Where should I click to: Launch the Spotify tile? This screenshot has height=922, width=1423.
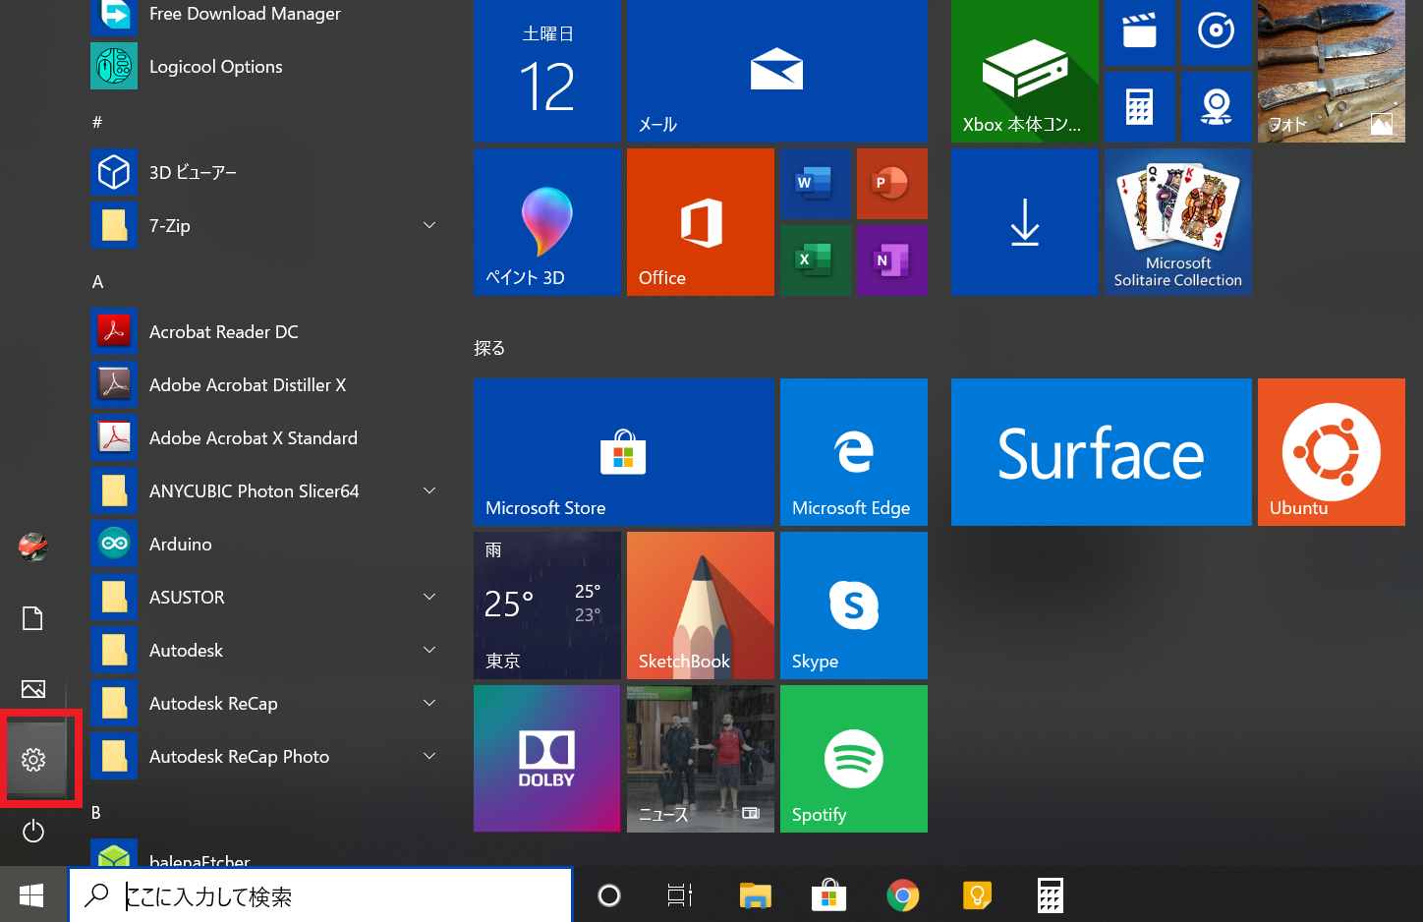coord(854,759)
